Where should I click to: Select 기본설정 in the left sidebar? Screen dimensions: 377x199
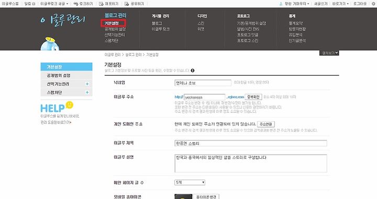[66, 67]
